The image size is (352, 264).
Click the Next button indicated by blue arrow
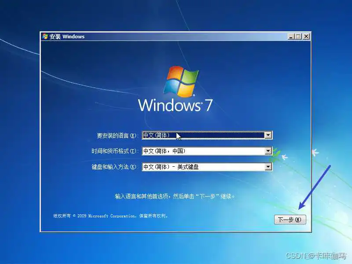290,220
